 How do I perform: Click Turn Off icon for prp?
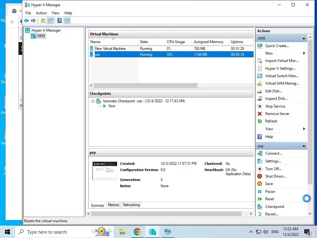260,169
